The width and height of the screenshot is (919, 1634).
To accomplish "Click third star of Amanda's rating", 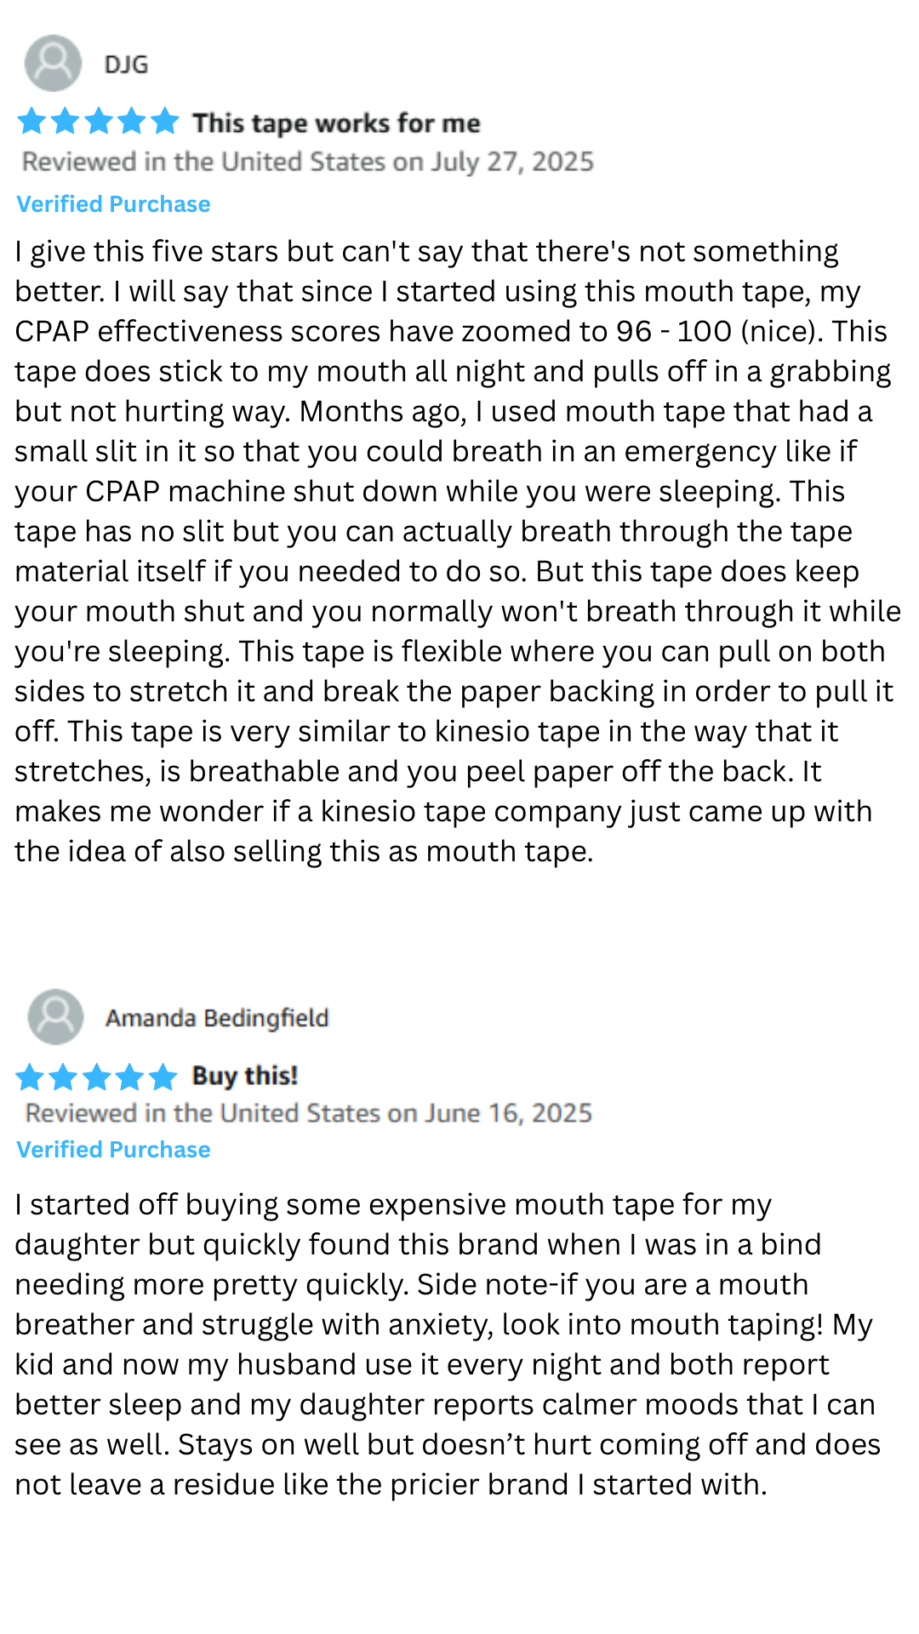I will tap(96, 1077).
